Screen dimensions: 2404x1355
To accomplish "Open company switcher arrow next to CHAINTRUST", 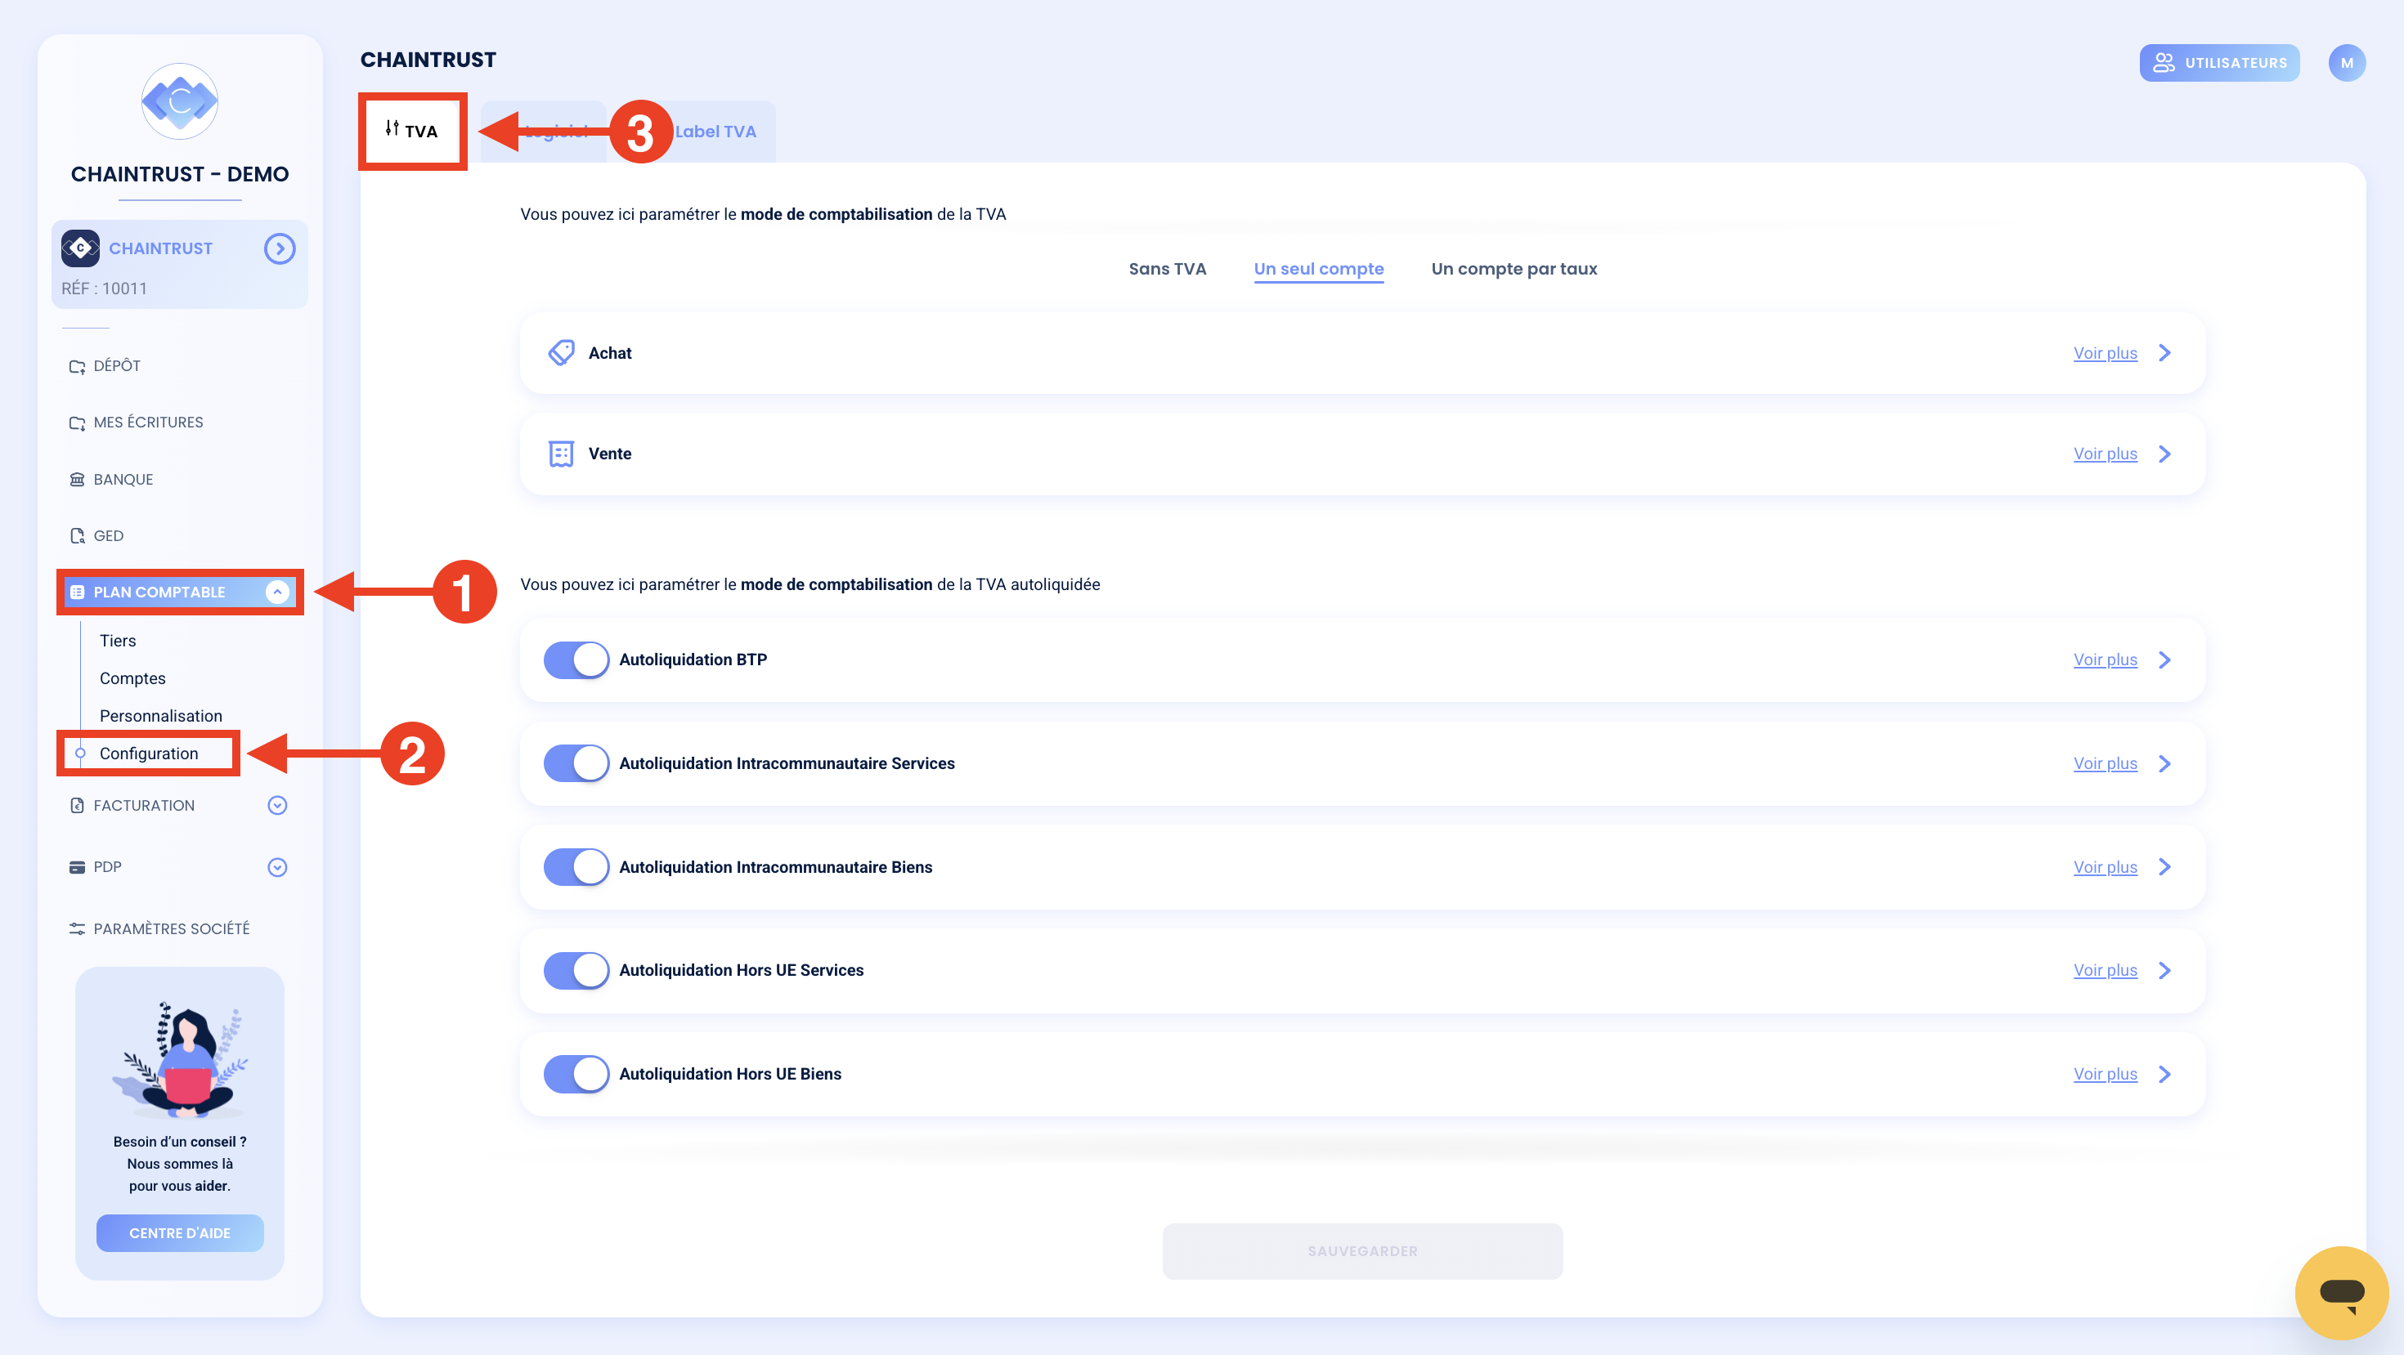I will (279, 248).
